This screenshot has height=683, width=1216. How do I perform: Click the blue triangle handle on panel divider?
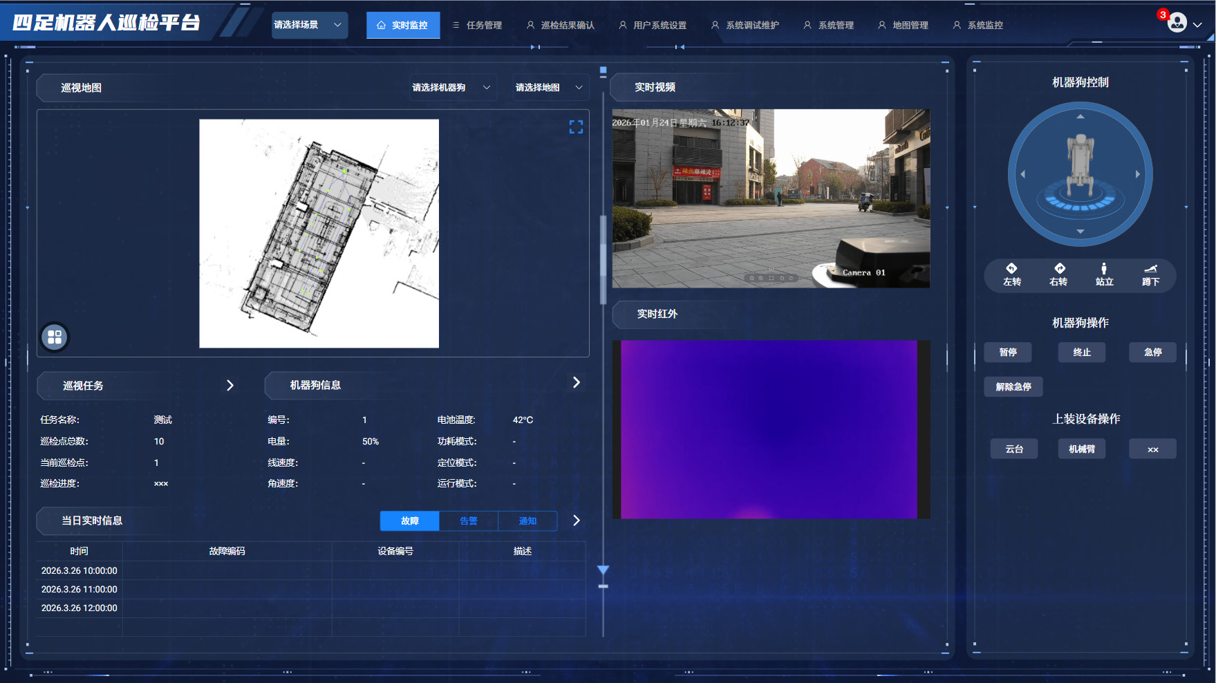(x=604, y=570)
